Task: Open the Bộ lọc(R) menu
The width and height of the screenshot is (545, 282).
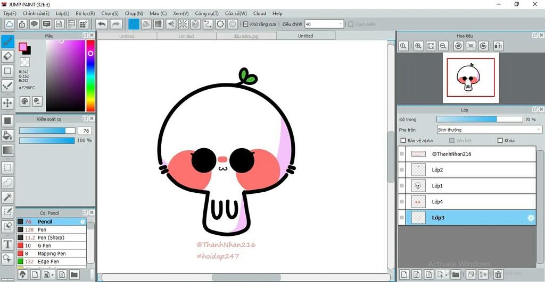Action: [86, 13]
